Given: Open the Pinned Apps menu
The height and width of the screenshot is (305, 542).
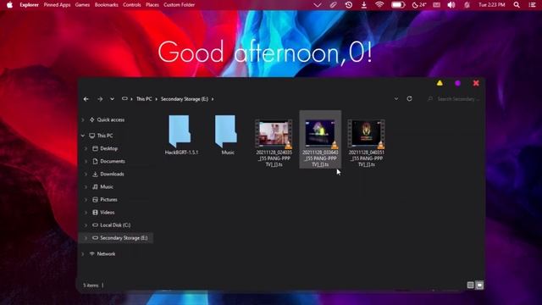Looking at the screenshot, I should 57,5.
